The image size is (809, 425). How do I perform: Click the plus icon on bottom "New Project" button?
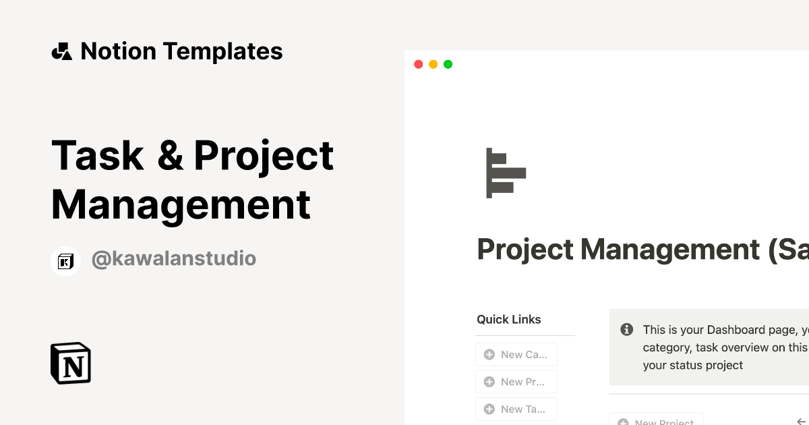click(x=622, y=422)
